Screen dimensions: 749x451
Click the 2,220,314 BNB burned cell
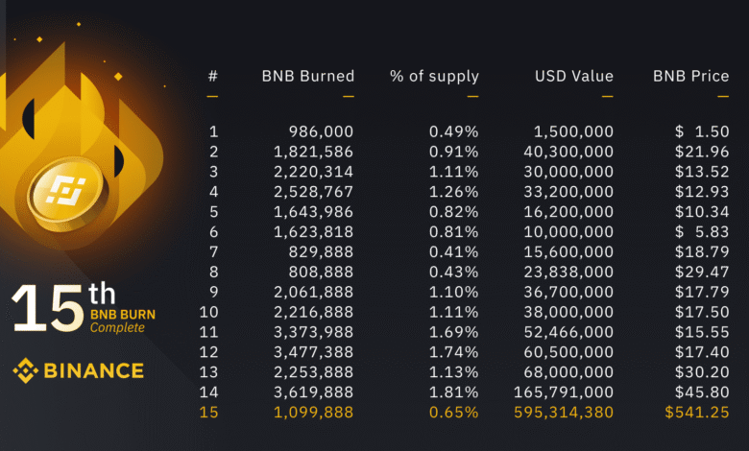coord(313,172)
